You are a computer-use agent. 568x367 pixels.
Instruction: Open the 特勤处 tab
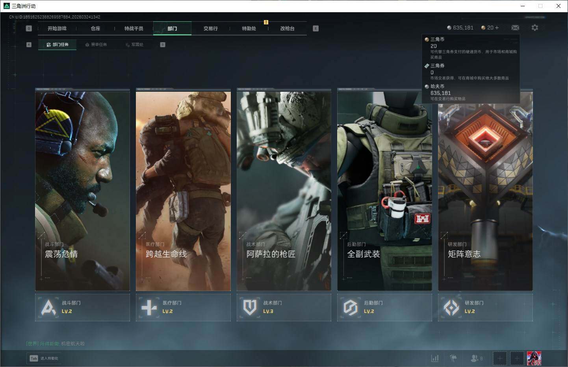click(249, 28)
